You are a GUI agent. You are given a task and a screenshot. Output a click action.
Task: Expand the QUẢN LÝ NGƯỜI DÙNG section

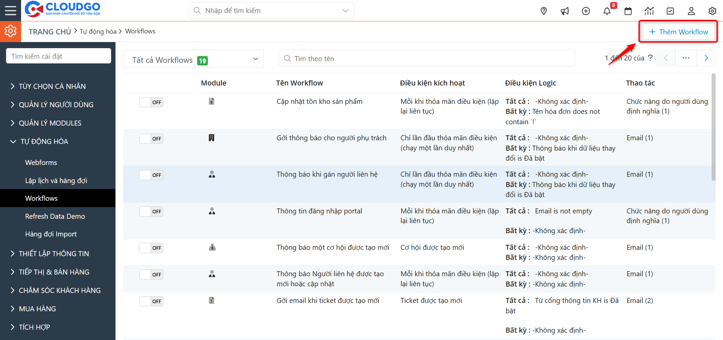(56, 105)
